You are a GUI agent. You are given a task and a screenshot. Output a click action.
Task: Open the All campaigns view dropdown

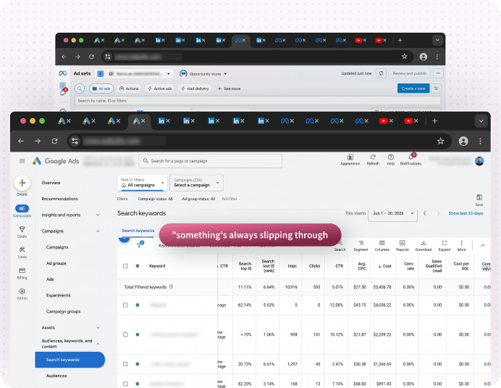click(143, 183)
